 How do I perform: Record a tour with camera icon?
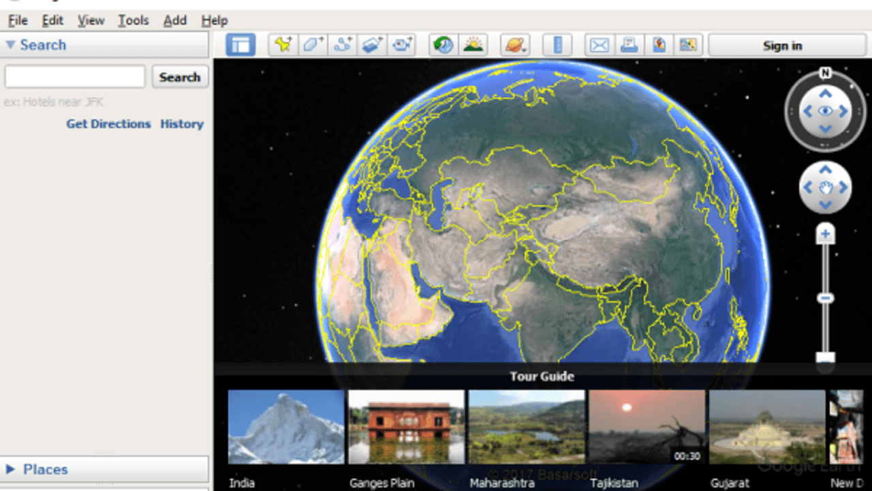pyautogui.click(x=402, y=45)
